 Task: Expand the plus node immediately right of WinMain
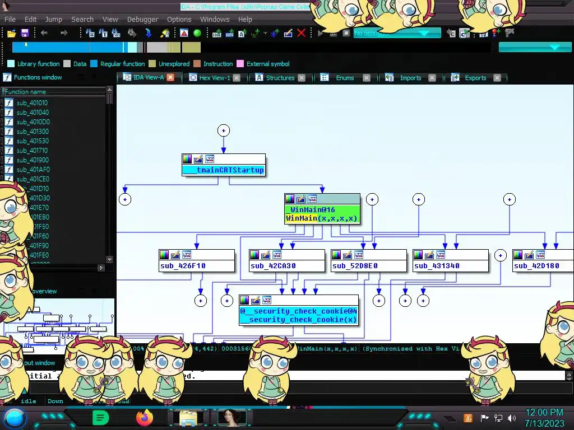click(x=372, y=199)
